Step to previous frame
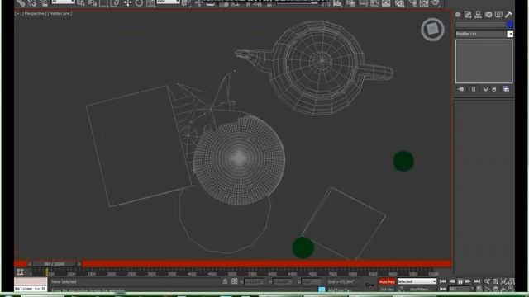Screen dimensions: 529x297 pyautogui.click(x=452, y=281)
